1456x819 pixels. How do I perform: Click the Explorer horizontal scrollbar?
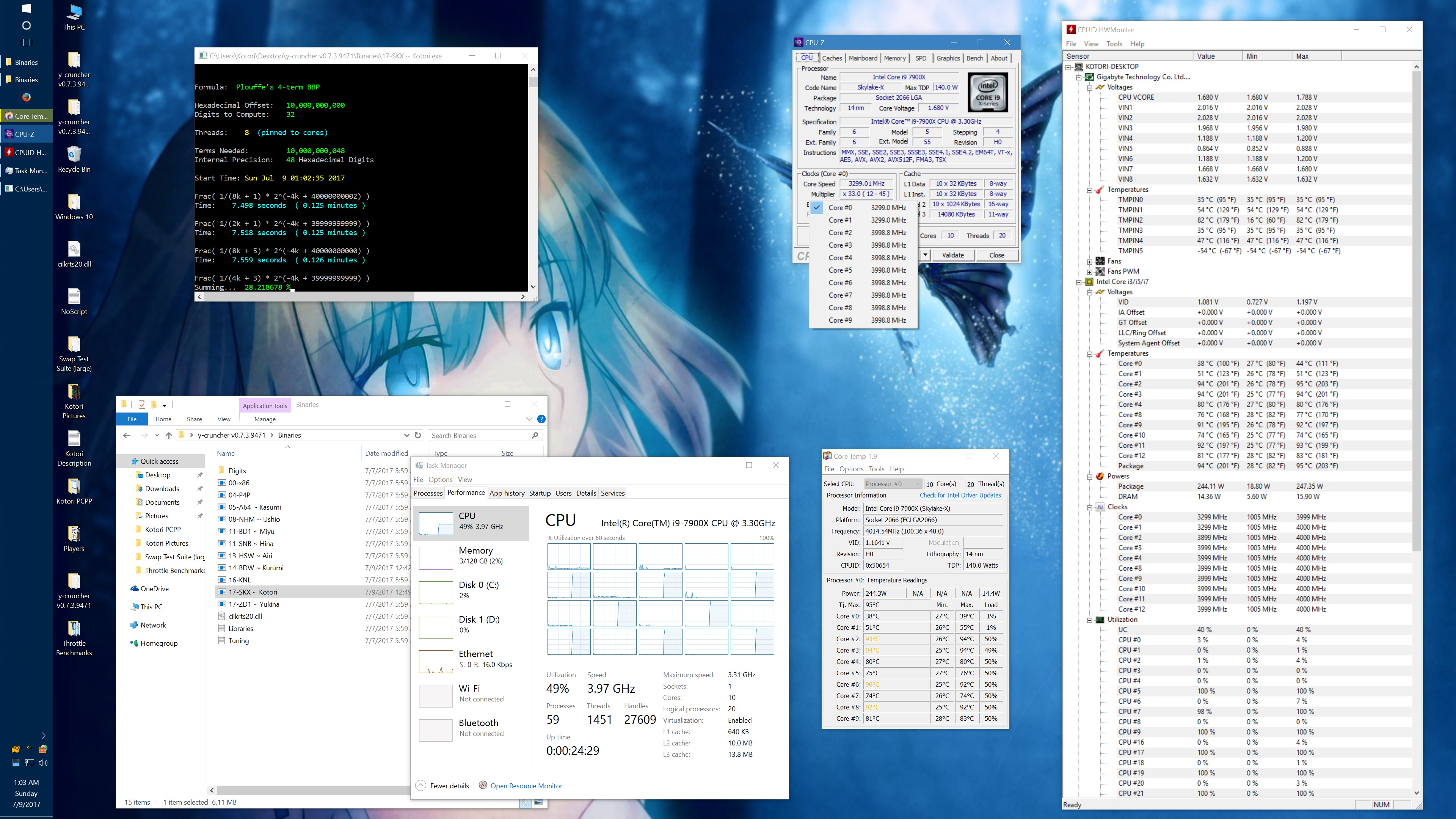pyautogui.click(x=311, y=790)
